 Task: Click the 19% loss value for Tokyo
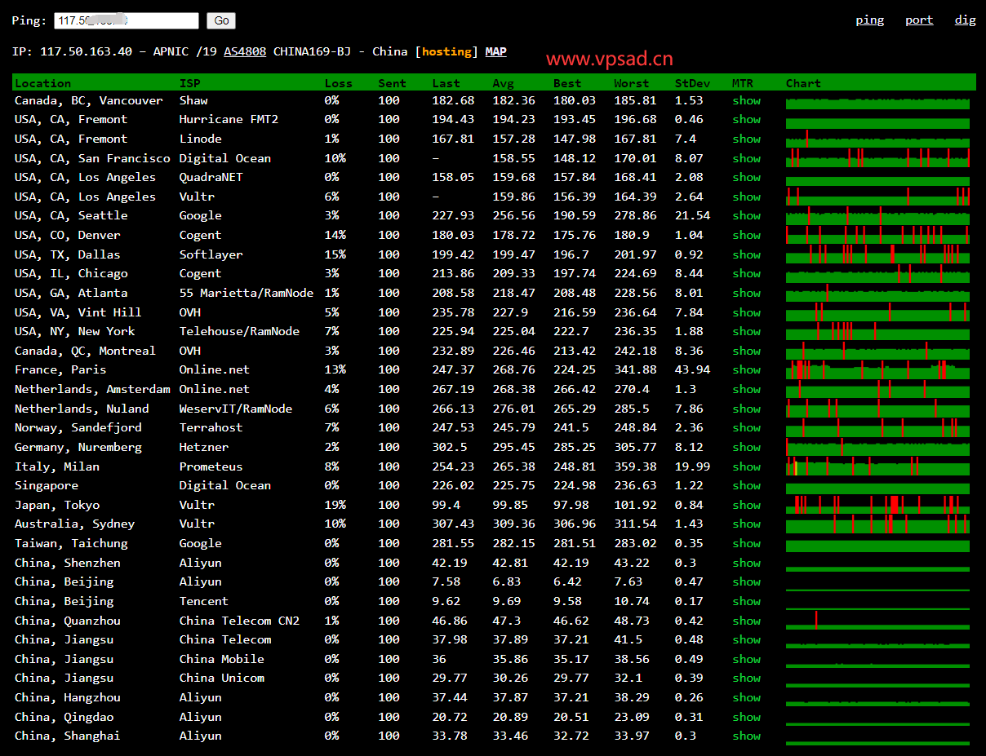coord(335,505)
